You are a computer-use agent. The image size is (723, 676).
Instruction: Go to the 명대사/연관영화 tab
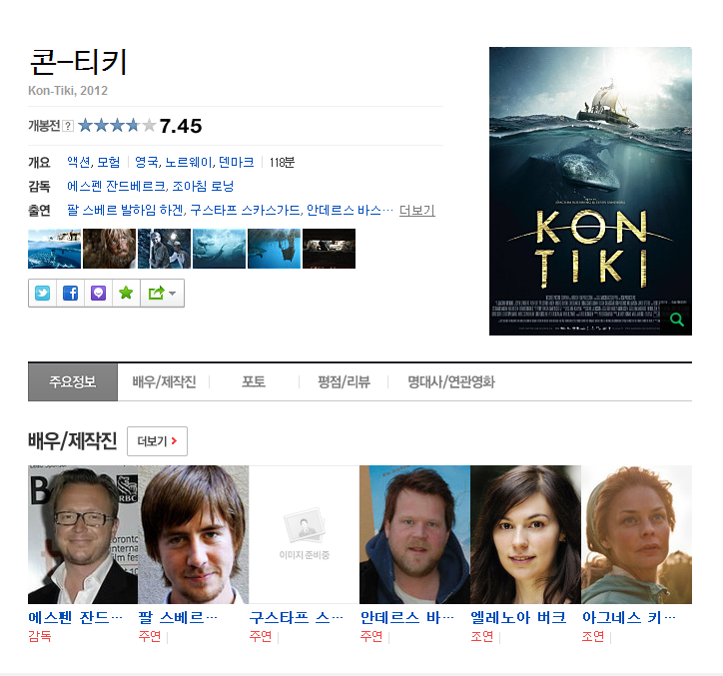coord(451,381)
